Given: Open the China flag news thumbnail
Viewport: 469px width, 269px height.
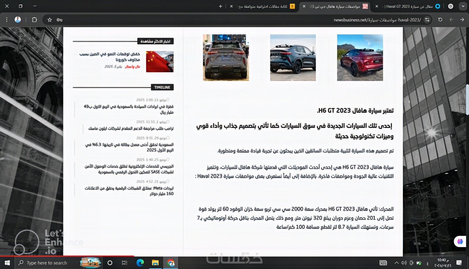Looking at the screenshot, I should (x=160, y=62).
